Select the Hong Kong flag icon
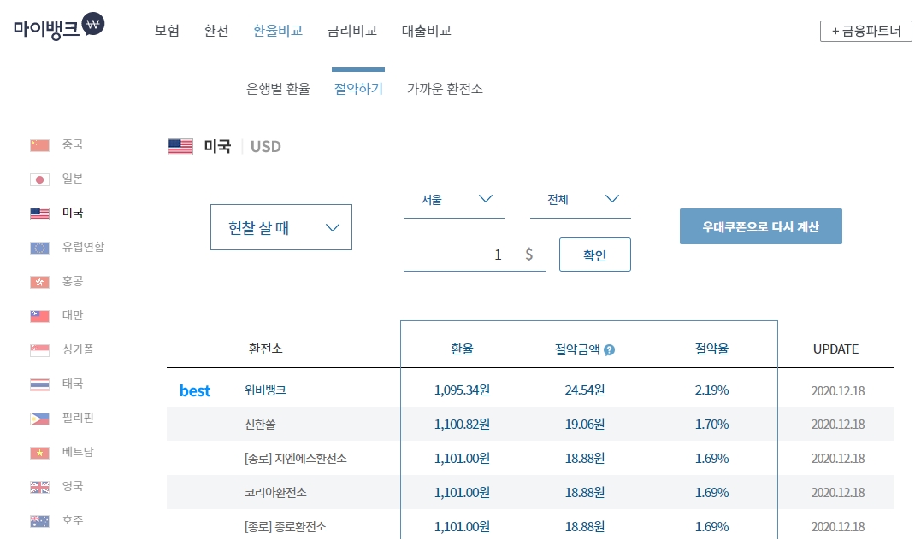The height and width of the screenshot is (539, 915). pyautogui.click(x=39, y=282)
